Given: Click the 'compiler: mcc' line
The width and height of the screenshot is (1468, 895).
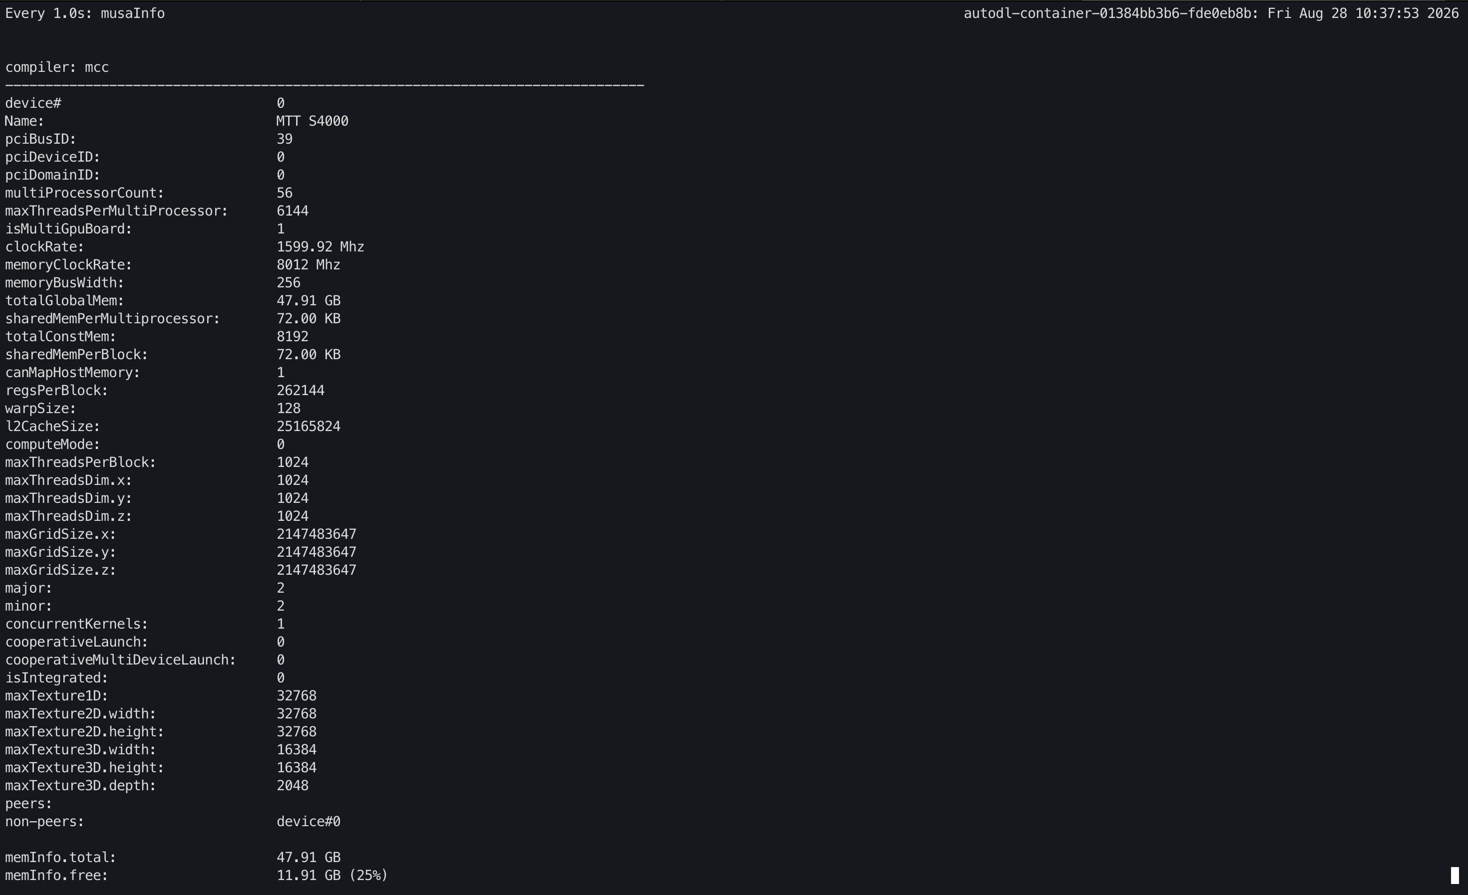Looking at the screenshot, I should (56, 67).
